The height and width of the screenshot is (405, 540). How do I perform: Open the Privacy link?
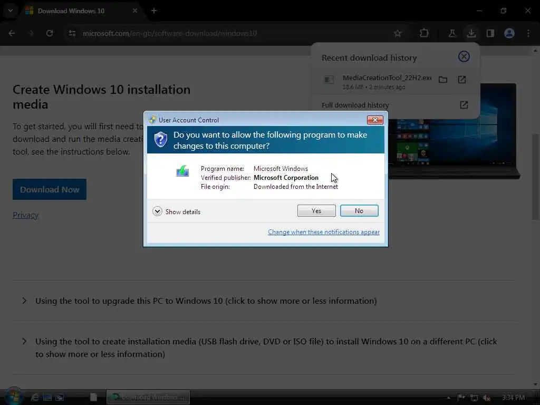click(25, 215)
